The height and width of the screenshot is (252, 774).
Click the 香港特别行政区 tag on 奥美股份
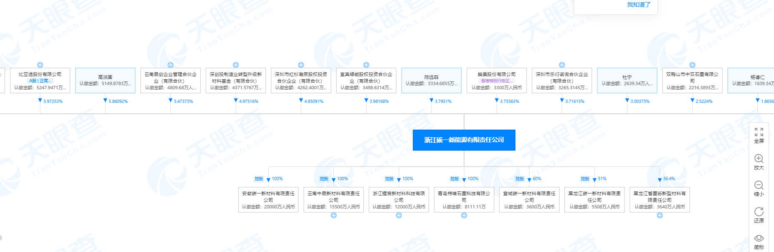click(497, 81)
